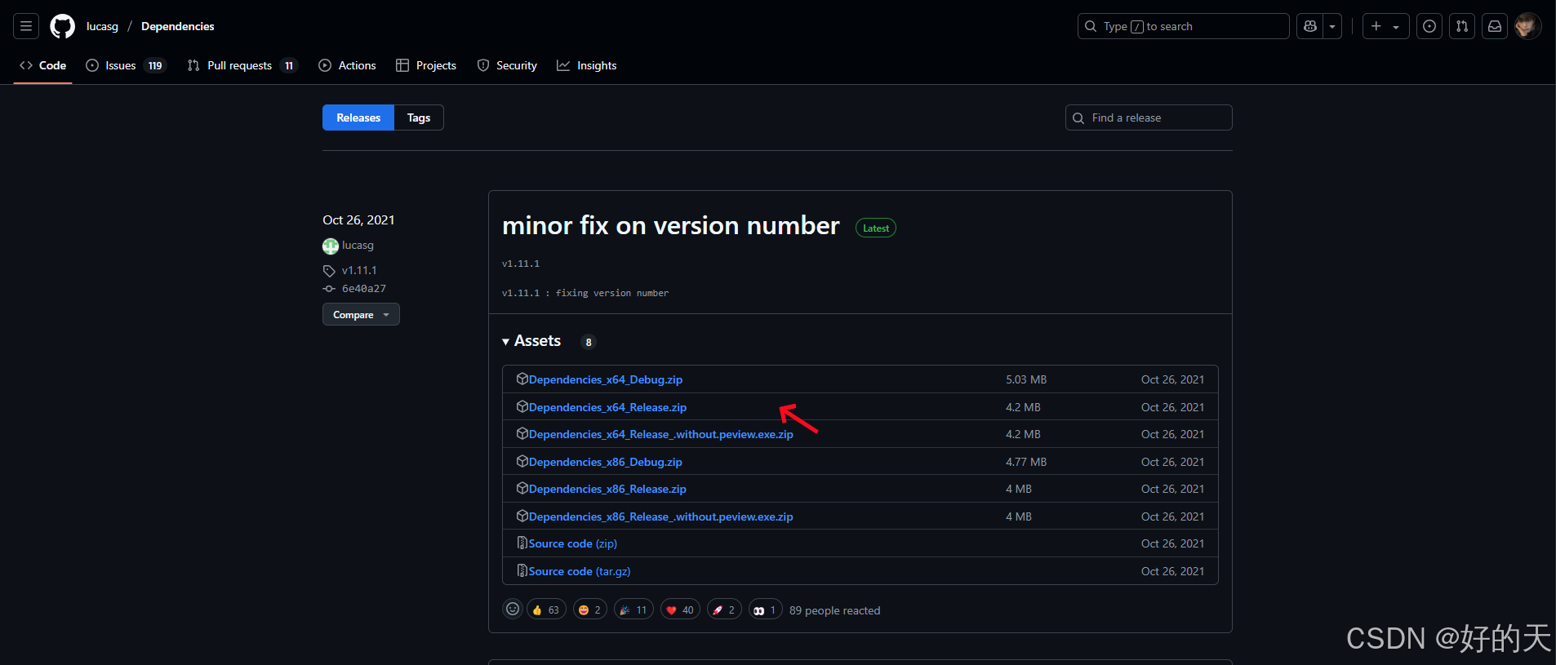The image size is (1556, 665).
Task: Toggle the hooray reaction with 11
Action: point(634,610)
